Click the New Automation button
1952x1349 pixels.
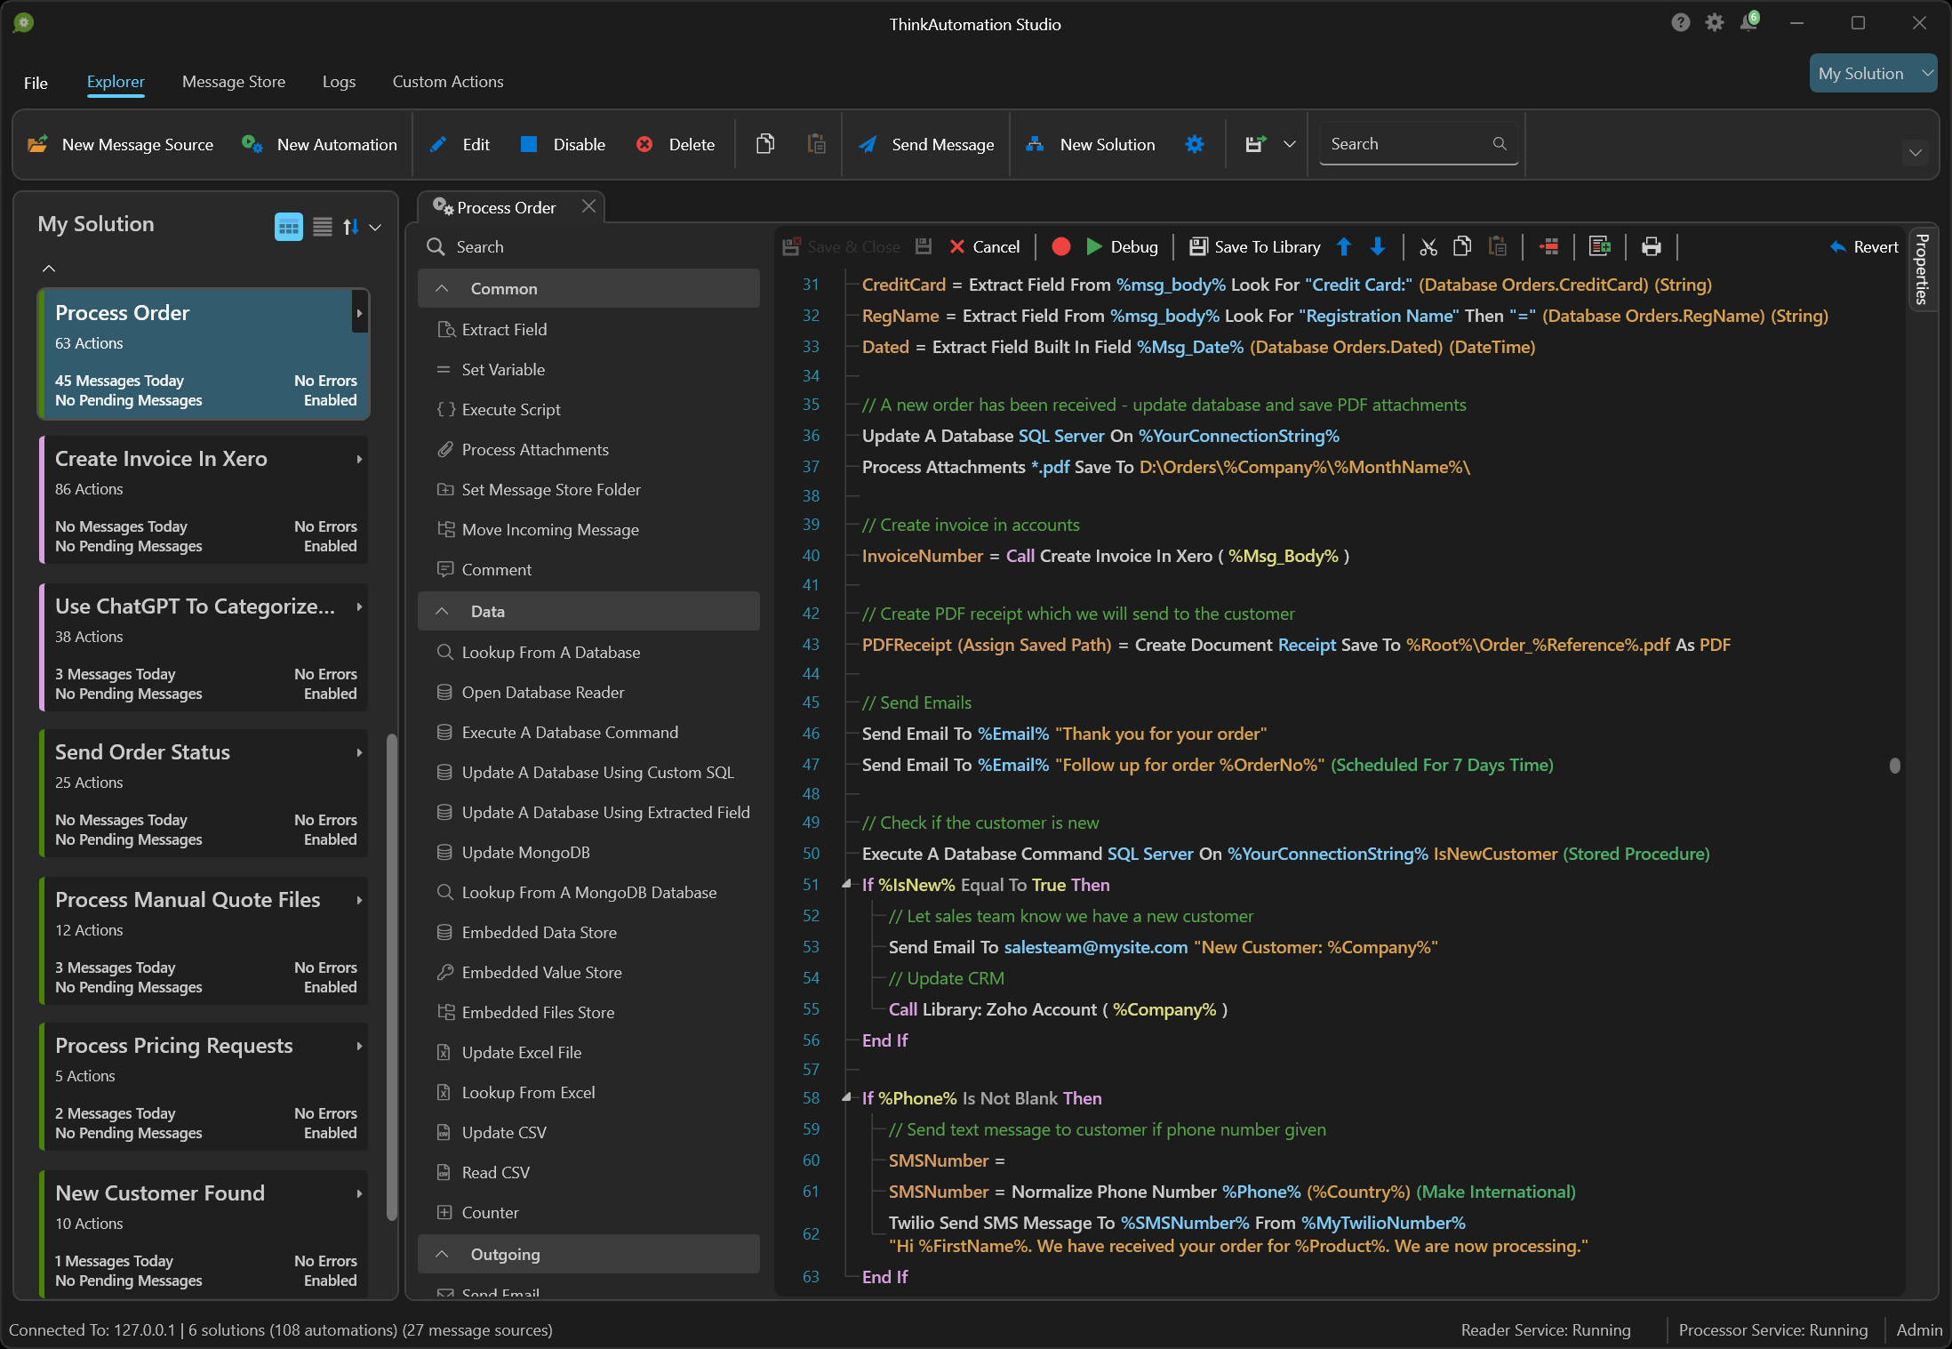tap(320, 144)
